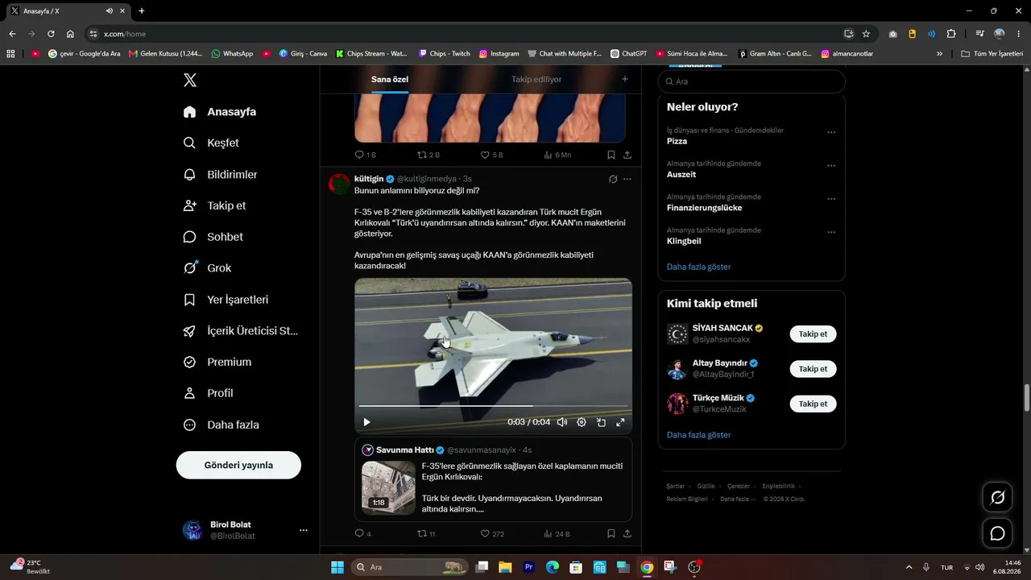Click Daha fazla göster under who to follow
The width and height of the screenshot is (1031, 580).
pyautogui.click(x=699, y=435)
